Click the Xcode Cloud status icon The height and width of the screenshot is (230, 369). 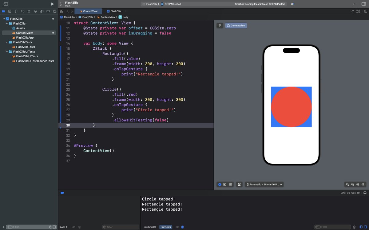click(x=292, y=4)
